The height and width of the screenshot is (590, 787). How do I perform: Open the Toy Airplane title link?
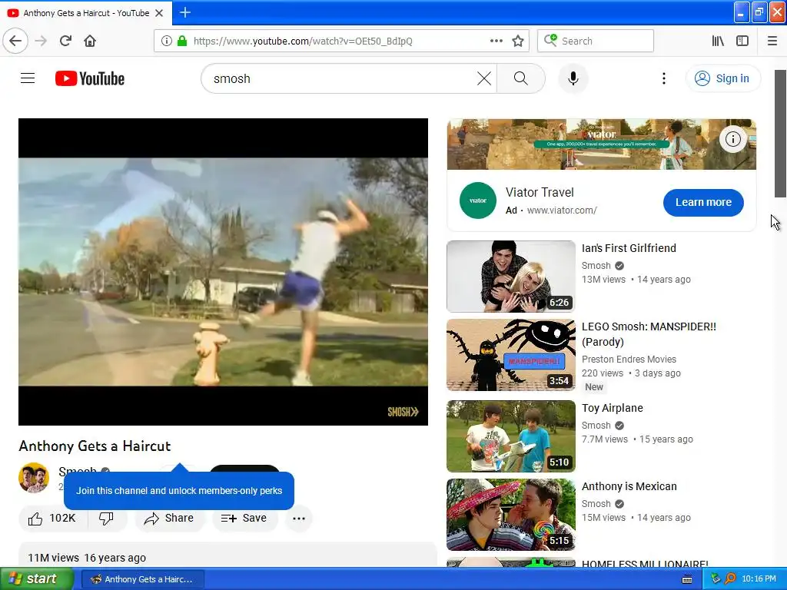click(x=613, y=408)
